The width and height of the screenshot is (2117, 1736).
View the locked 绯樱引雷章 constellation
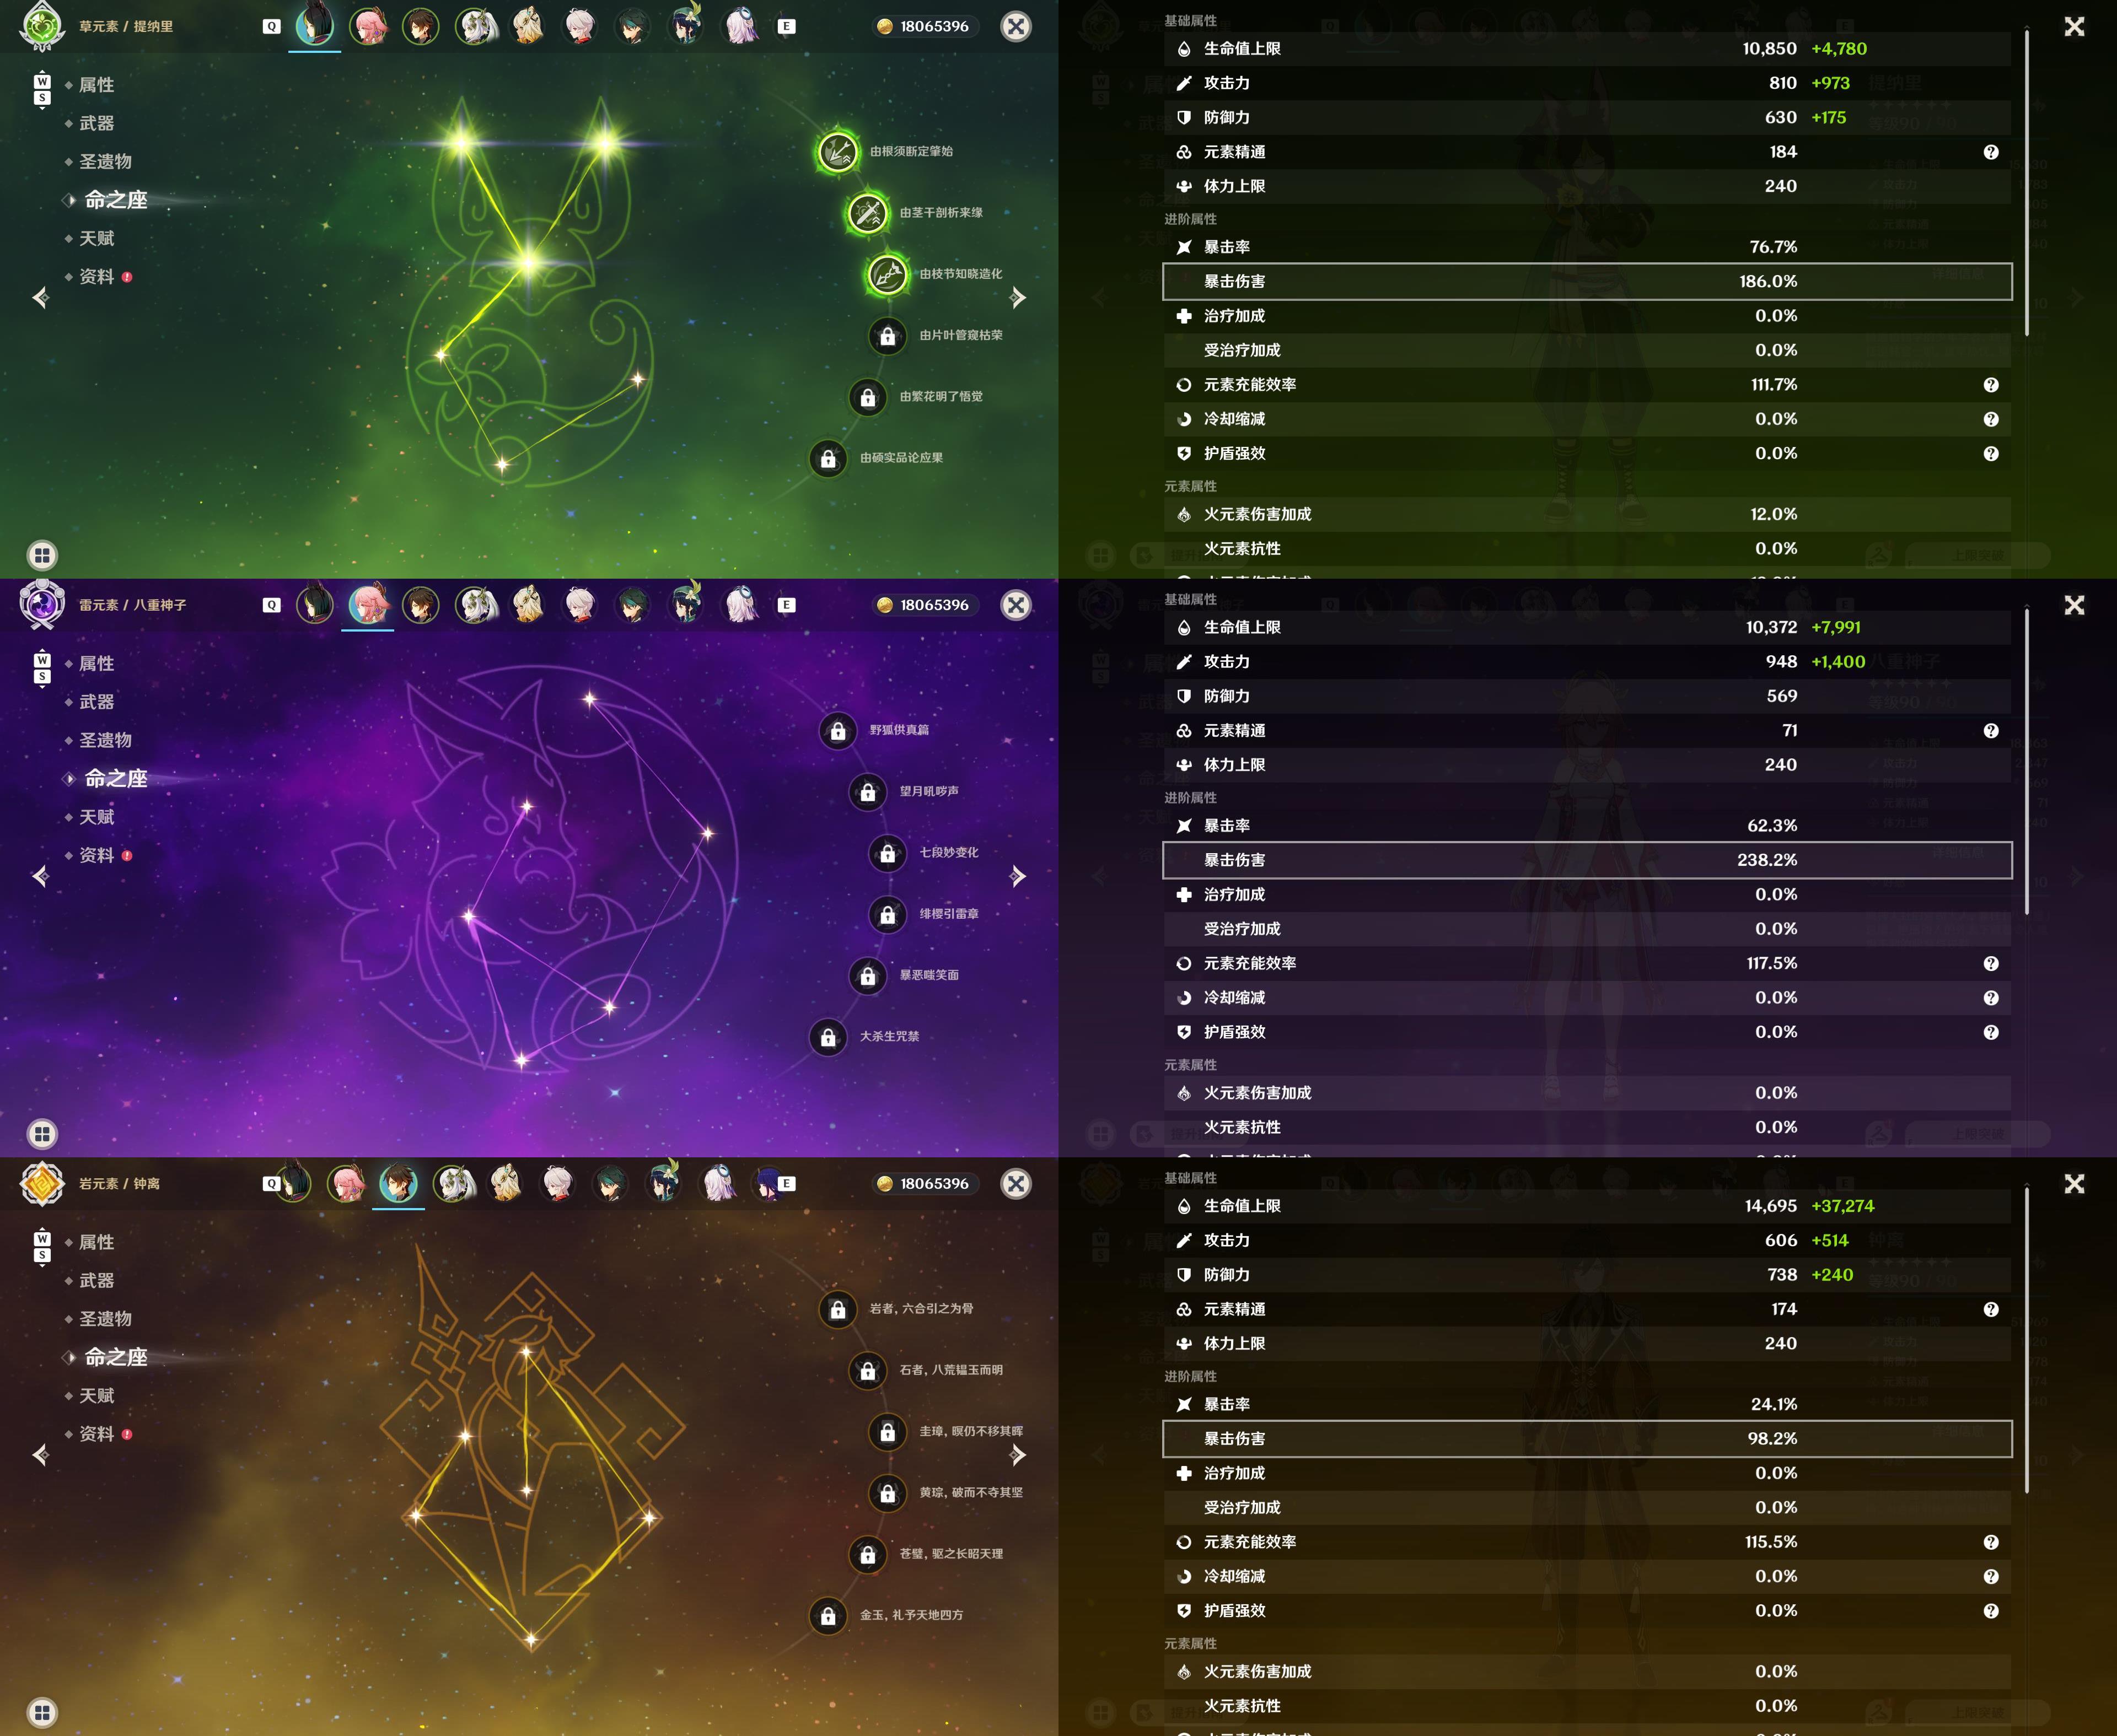pyautogui.click(x=888, y=914)
